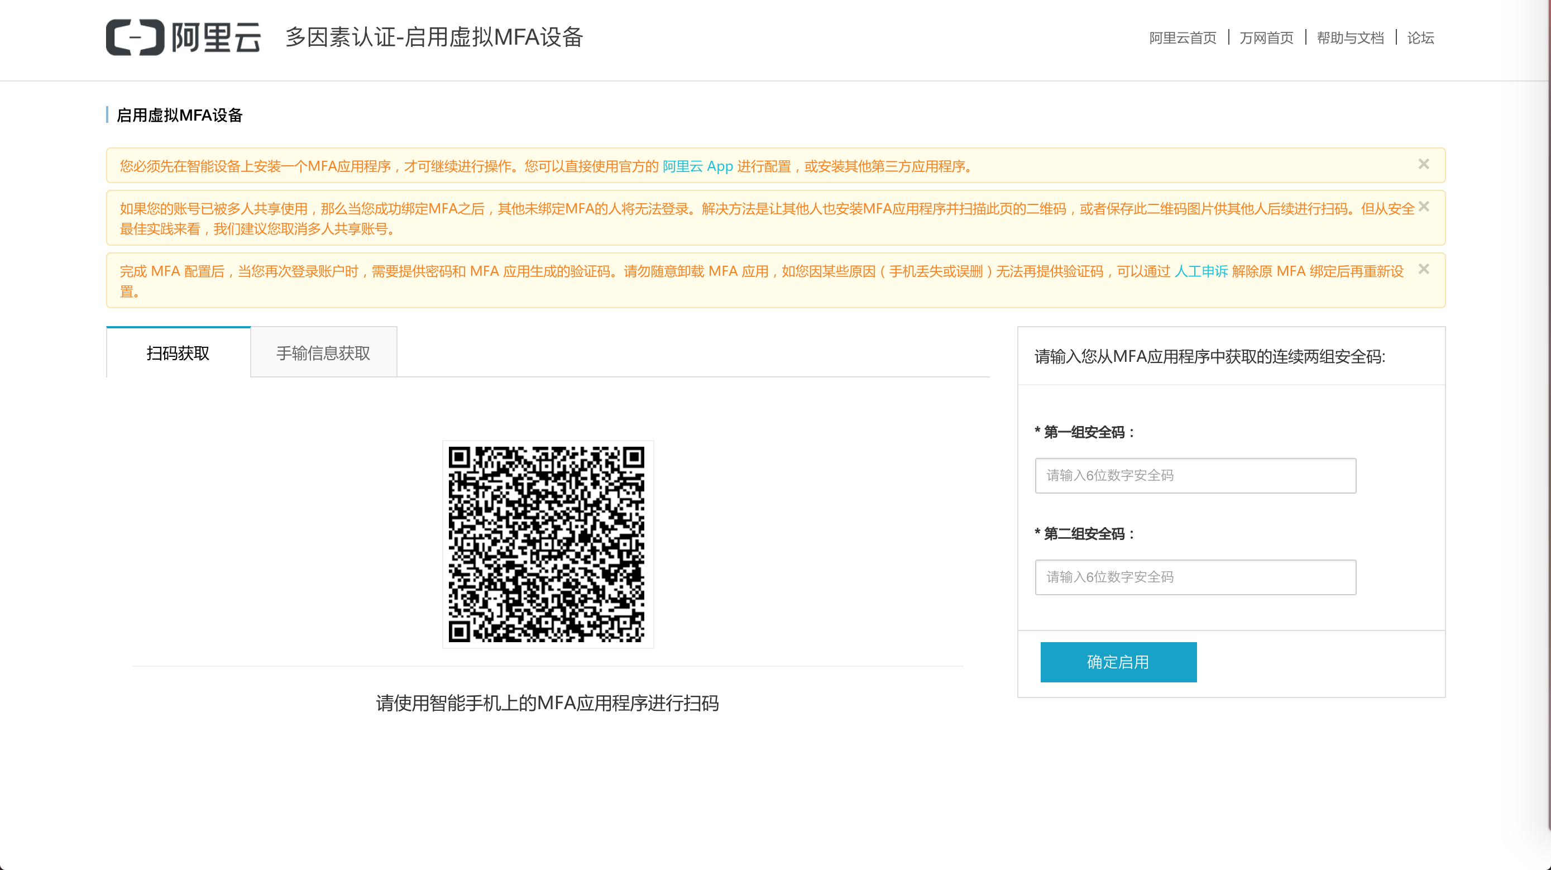1551x870 pixels.
Task: Follow the 阿里云 App link in the notice
Action: (698, 166)
